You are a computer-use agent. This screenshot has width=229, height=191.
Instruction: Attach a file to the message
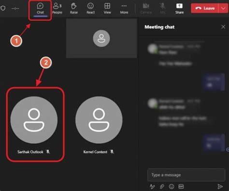tap(162, 187)
